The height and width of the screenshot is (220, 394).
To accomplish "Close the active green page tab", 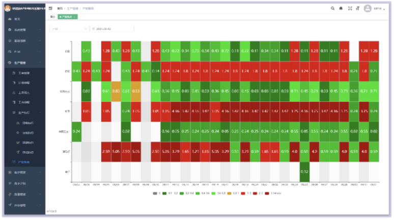I will (75, 17).
